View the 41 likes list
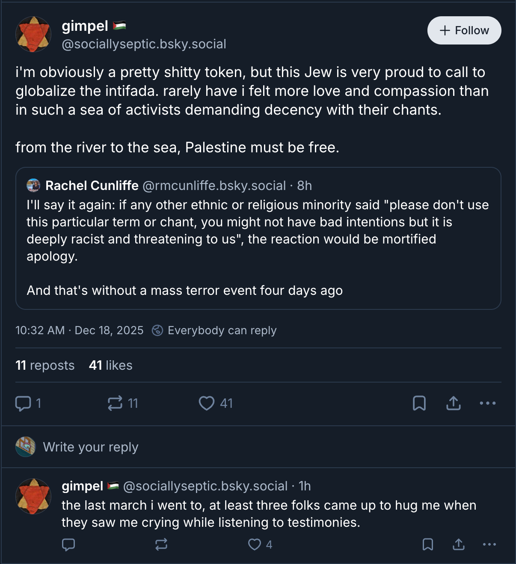The width and height of the screenshot is (516, 564). click(110, 365)
